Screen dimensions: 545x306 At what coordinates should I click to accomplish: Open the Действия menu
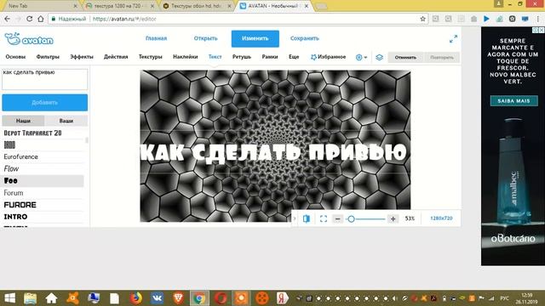coord(116,57)
